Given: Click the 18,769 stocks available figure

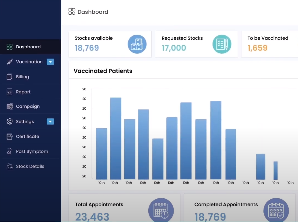Looking at the screenshot, I should point(87,48).
